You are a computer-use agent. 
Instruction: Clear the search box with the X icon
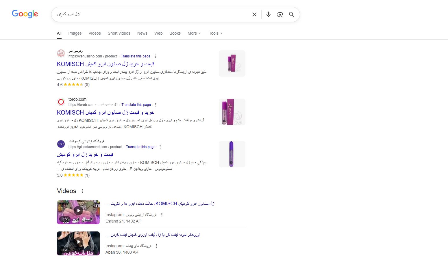254,14
